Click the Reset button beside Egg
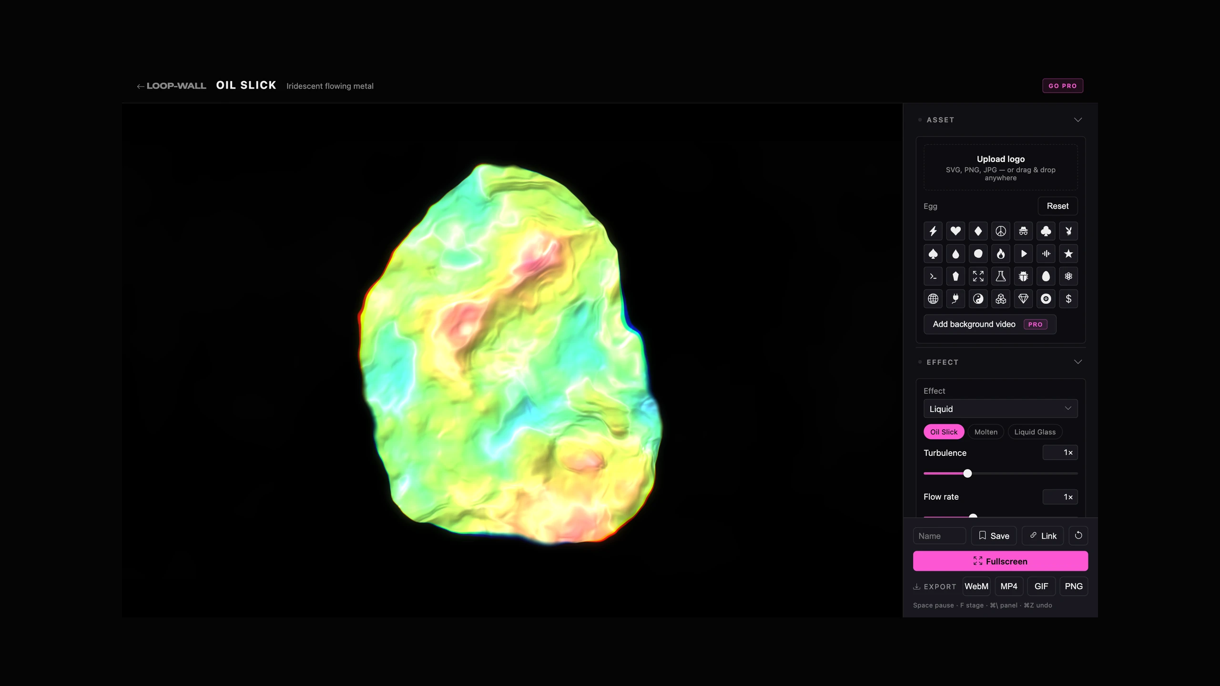Image resolution: width=1220 pixels, height=686 pixels. pos(1057,206)
